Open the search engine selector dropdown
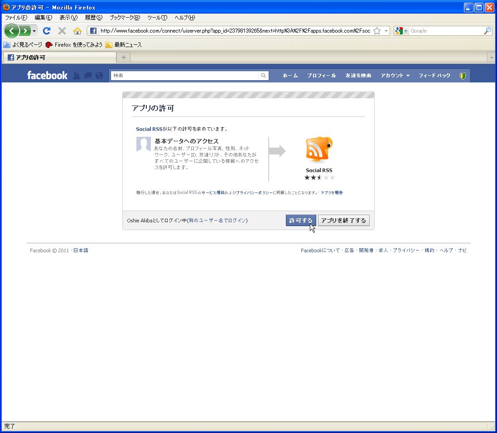Viewport: 497px width, 433px height. pyautogui.click(x=406, y=31)
